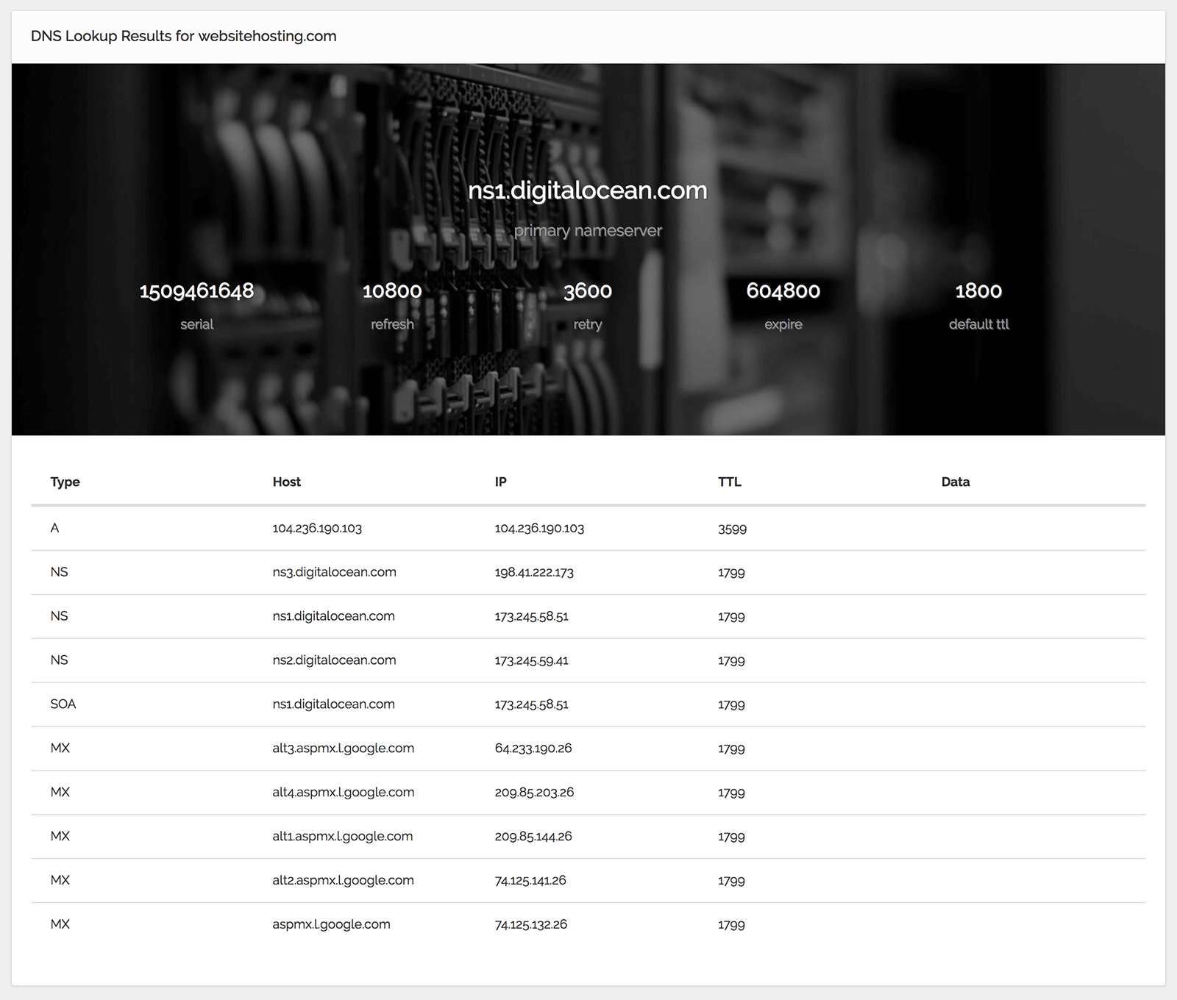This screenshot has height=1000, width=1177.
Task: Click the Type column header
Action: tap(65, 482)
